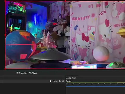
Task: Click the bottom-left red resize handle
Action: 5,69
